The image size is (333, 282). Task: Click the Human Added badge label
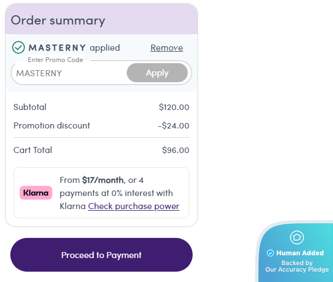pyautogui.click(x=300, y=253)
